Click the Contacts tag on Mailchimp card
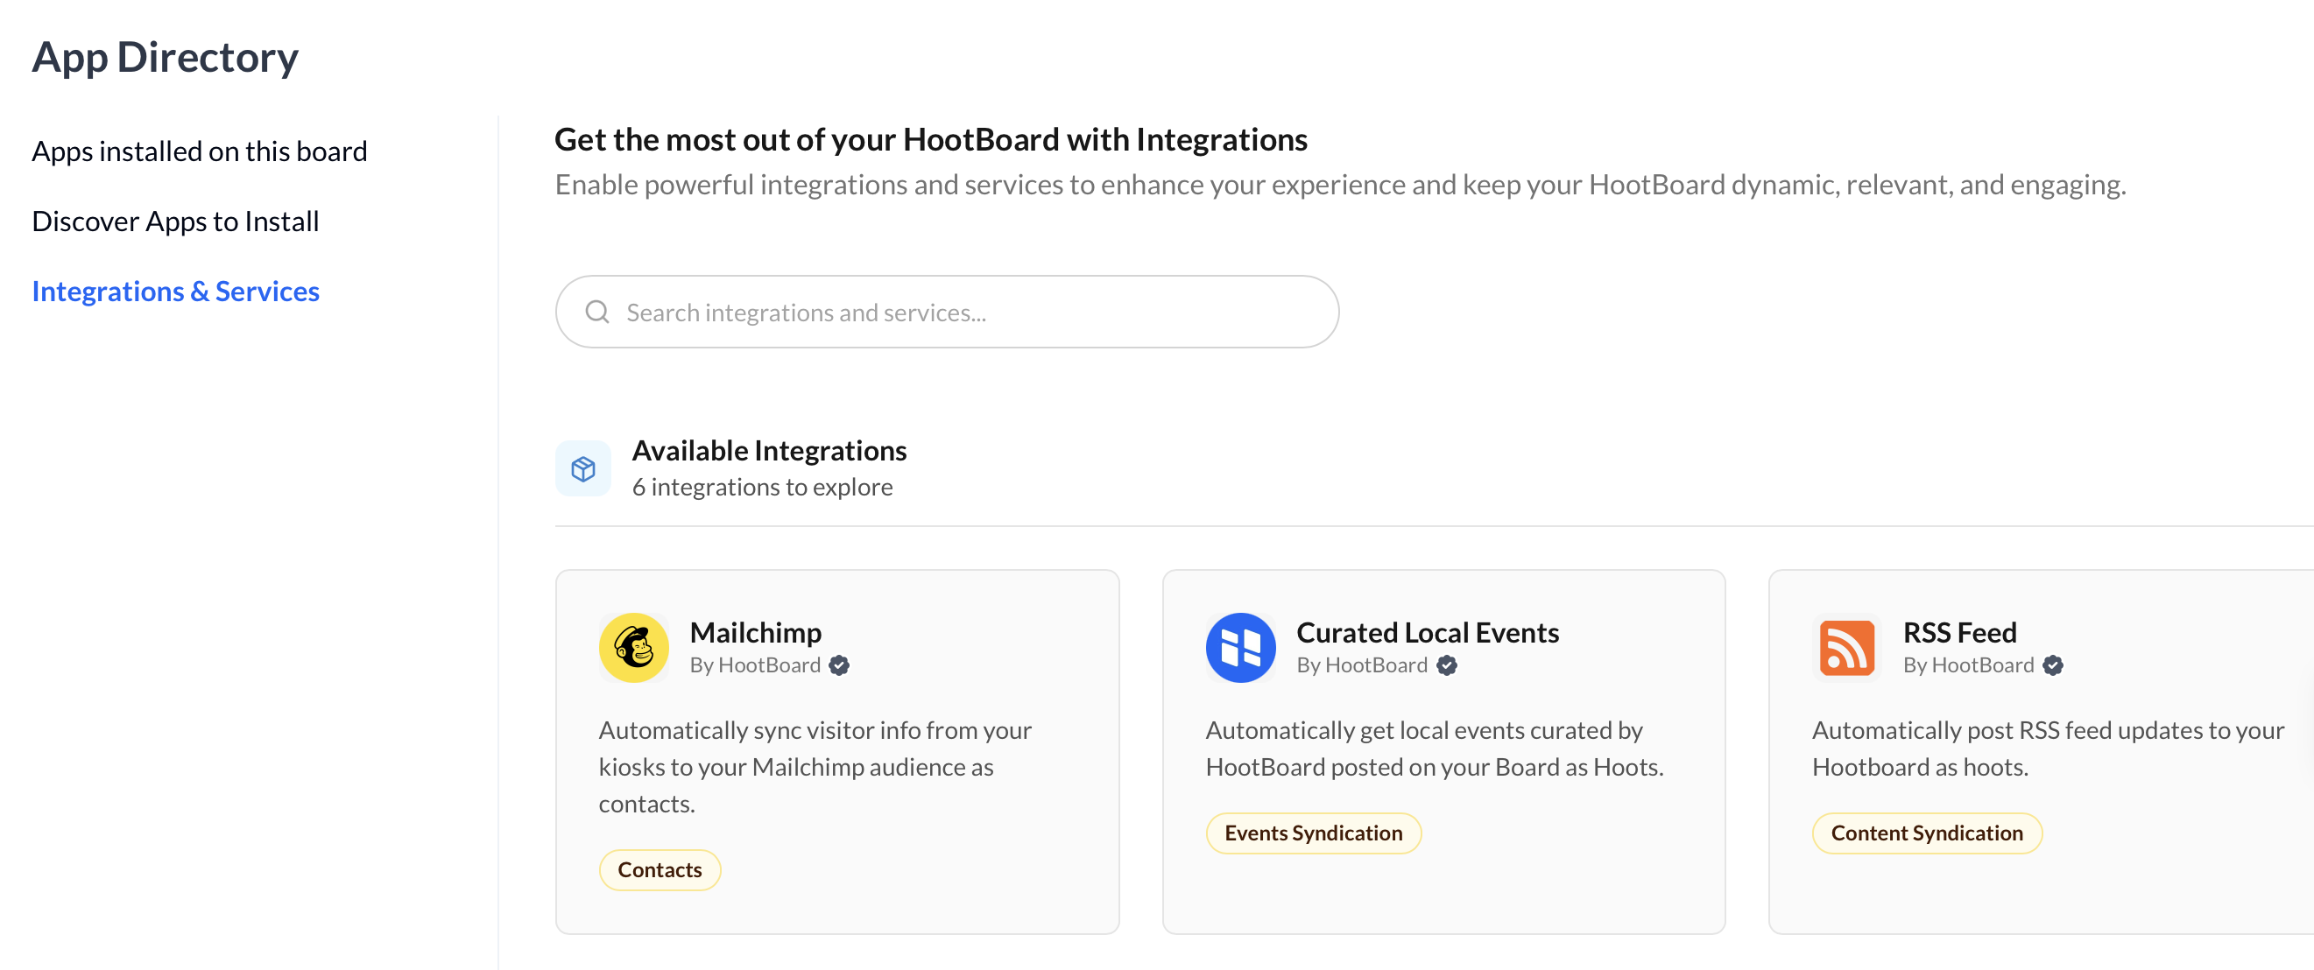 (x=660, y=869)
